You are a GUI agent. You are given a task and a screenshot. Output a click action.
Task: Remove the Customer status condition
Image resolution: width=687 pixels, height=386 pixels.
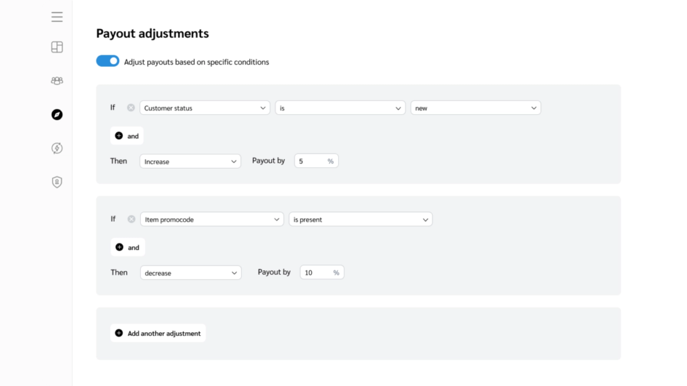tap(131, 108)
